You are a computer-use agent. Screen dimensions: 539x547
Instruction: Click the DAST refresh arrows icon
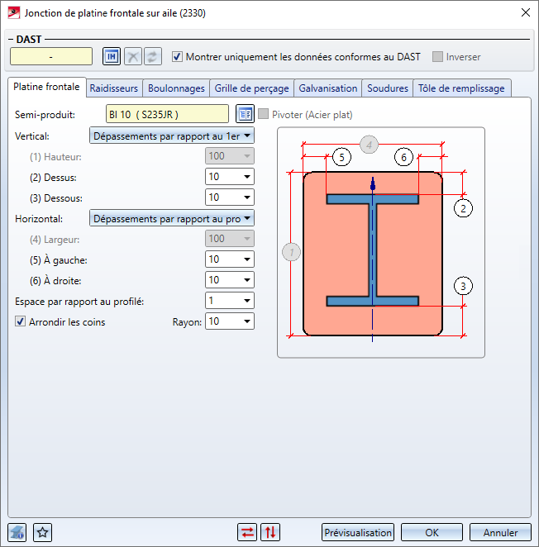point(153,56)
